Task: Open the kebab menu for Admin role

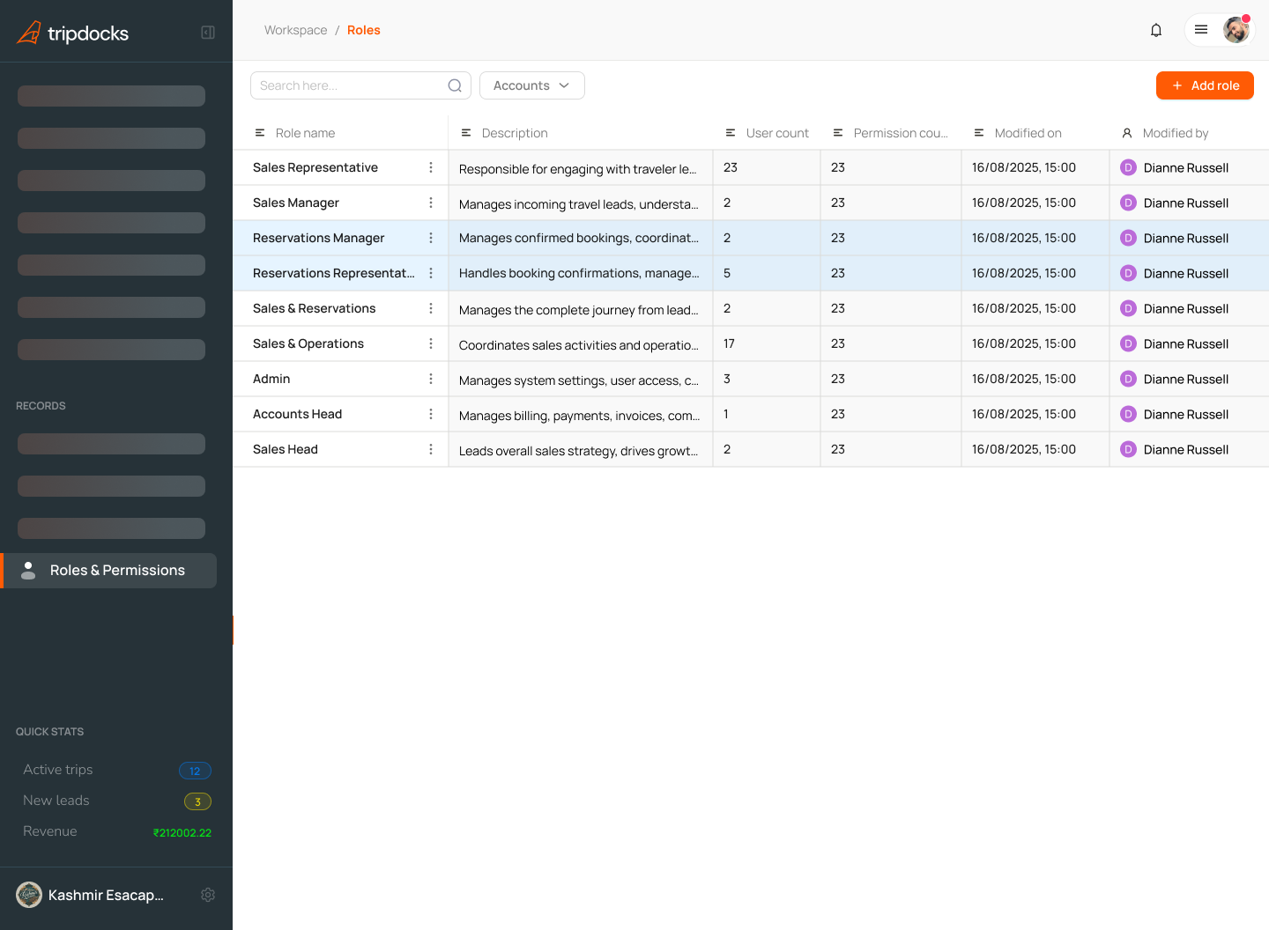Action: (431, 379)
